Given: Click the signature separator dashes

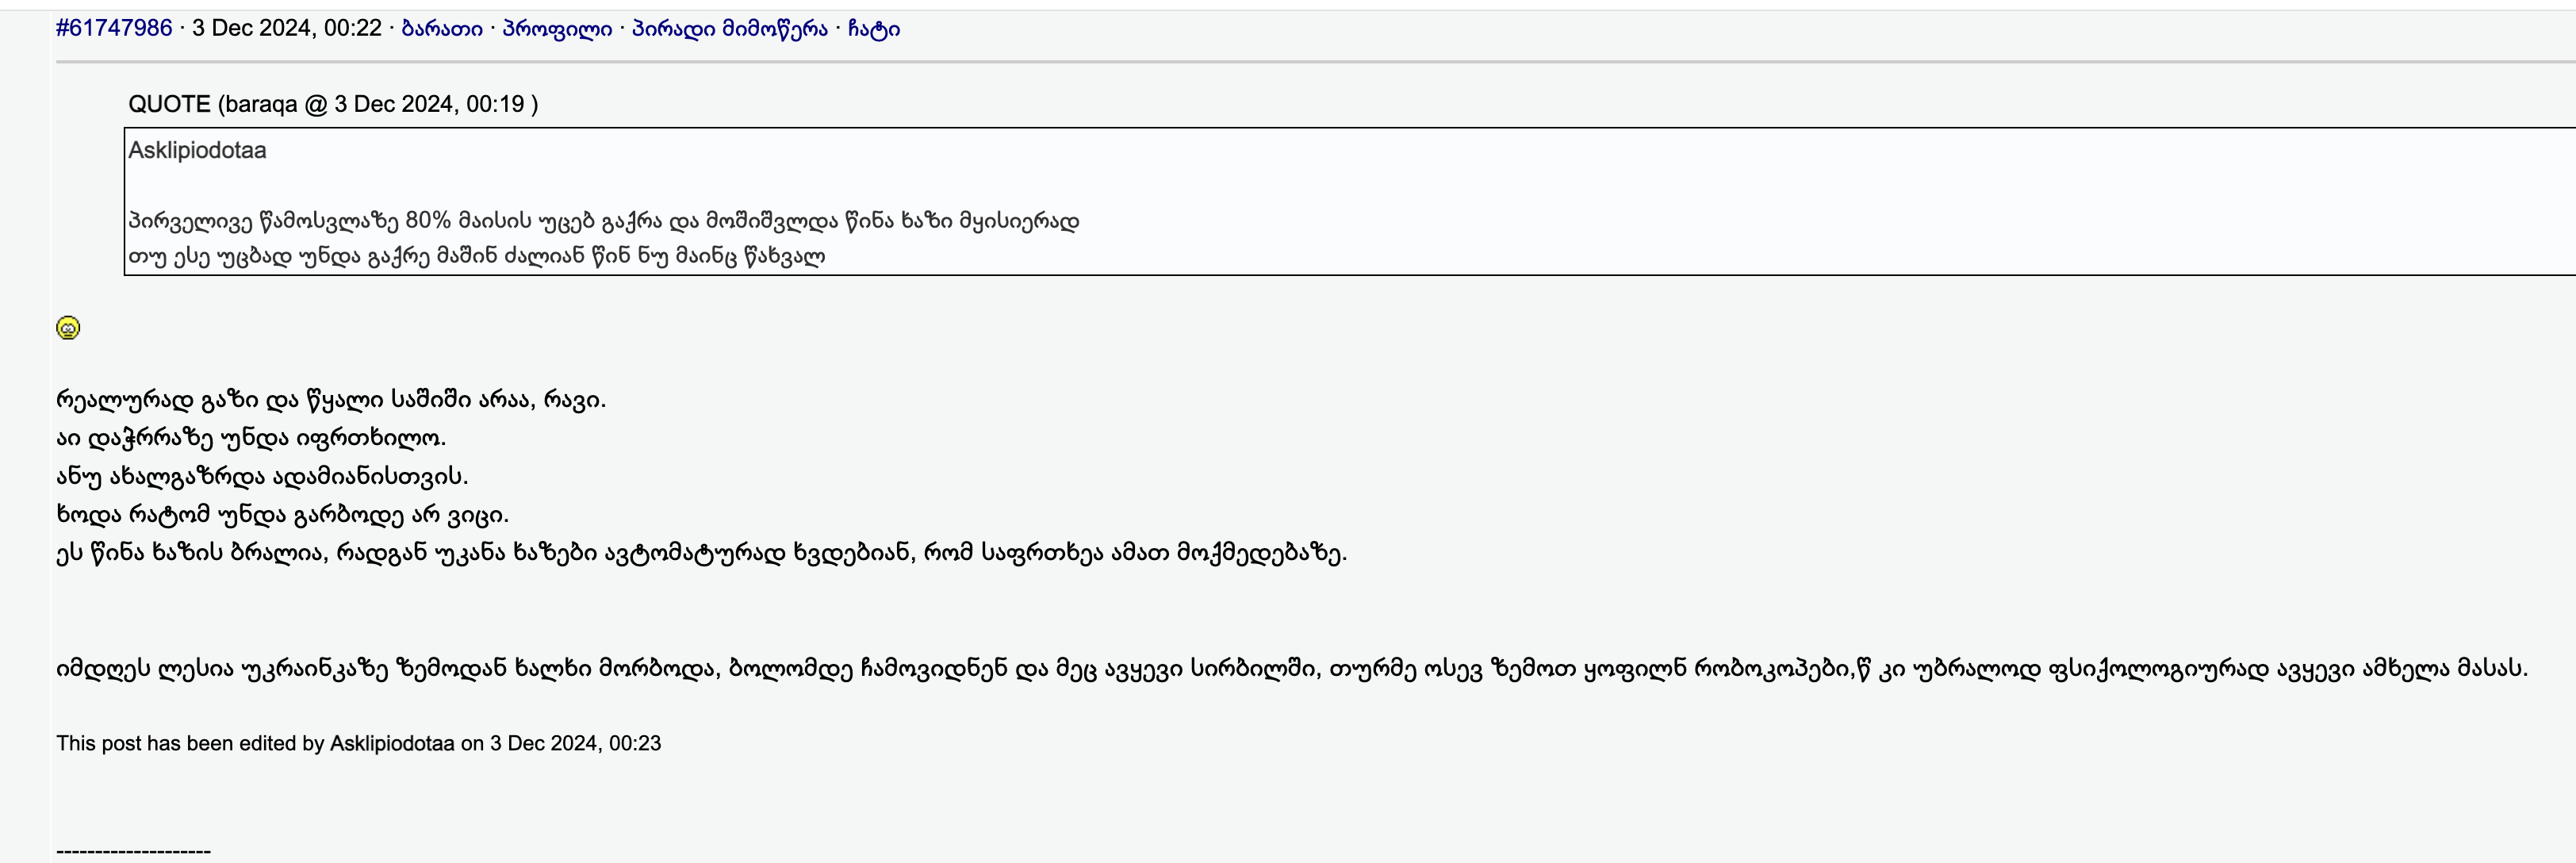Looking at the screenshot, I should (x=133, y=851).
